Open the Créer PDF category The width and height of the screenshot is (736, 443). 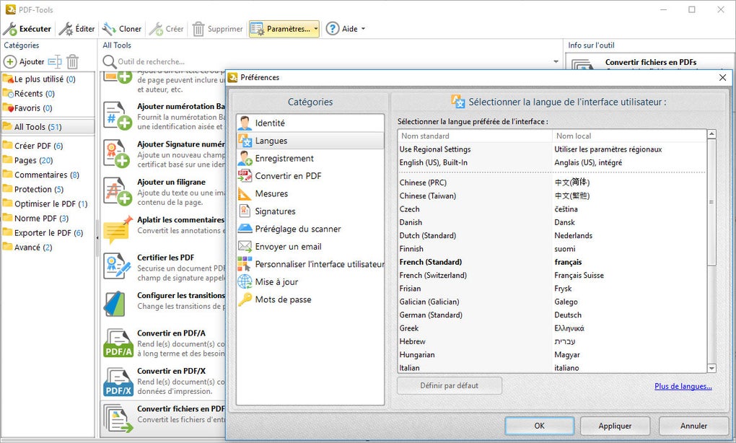click(x=48, y=146)
